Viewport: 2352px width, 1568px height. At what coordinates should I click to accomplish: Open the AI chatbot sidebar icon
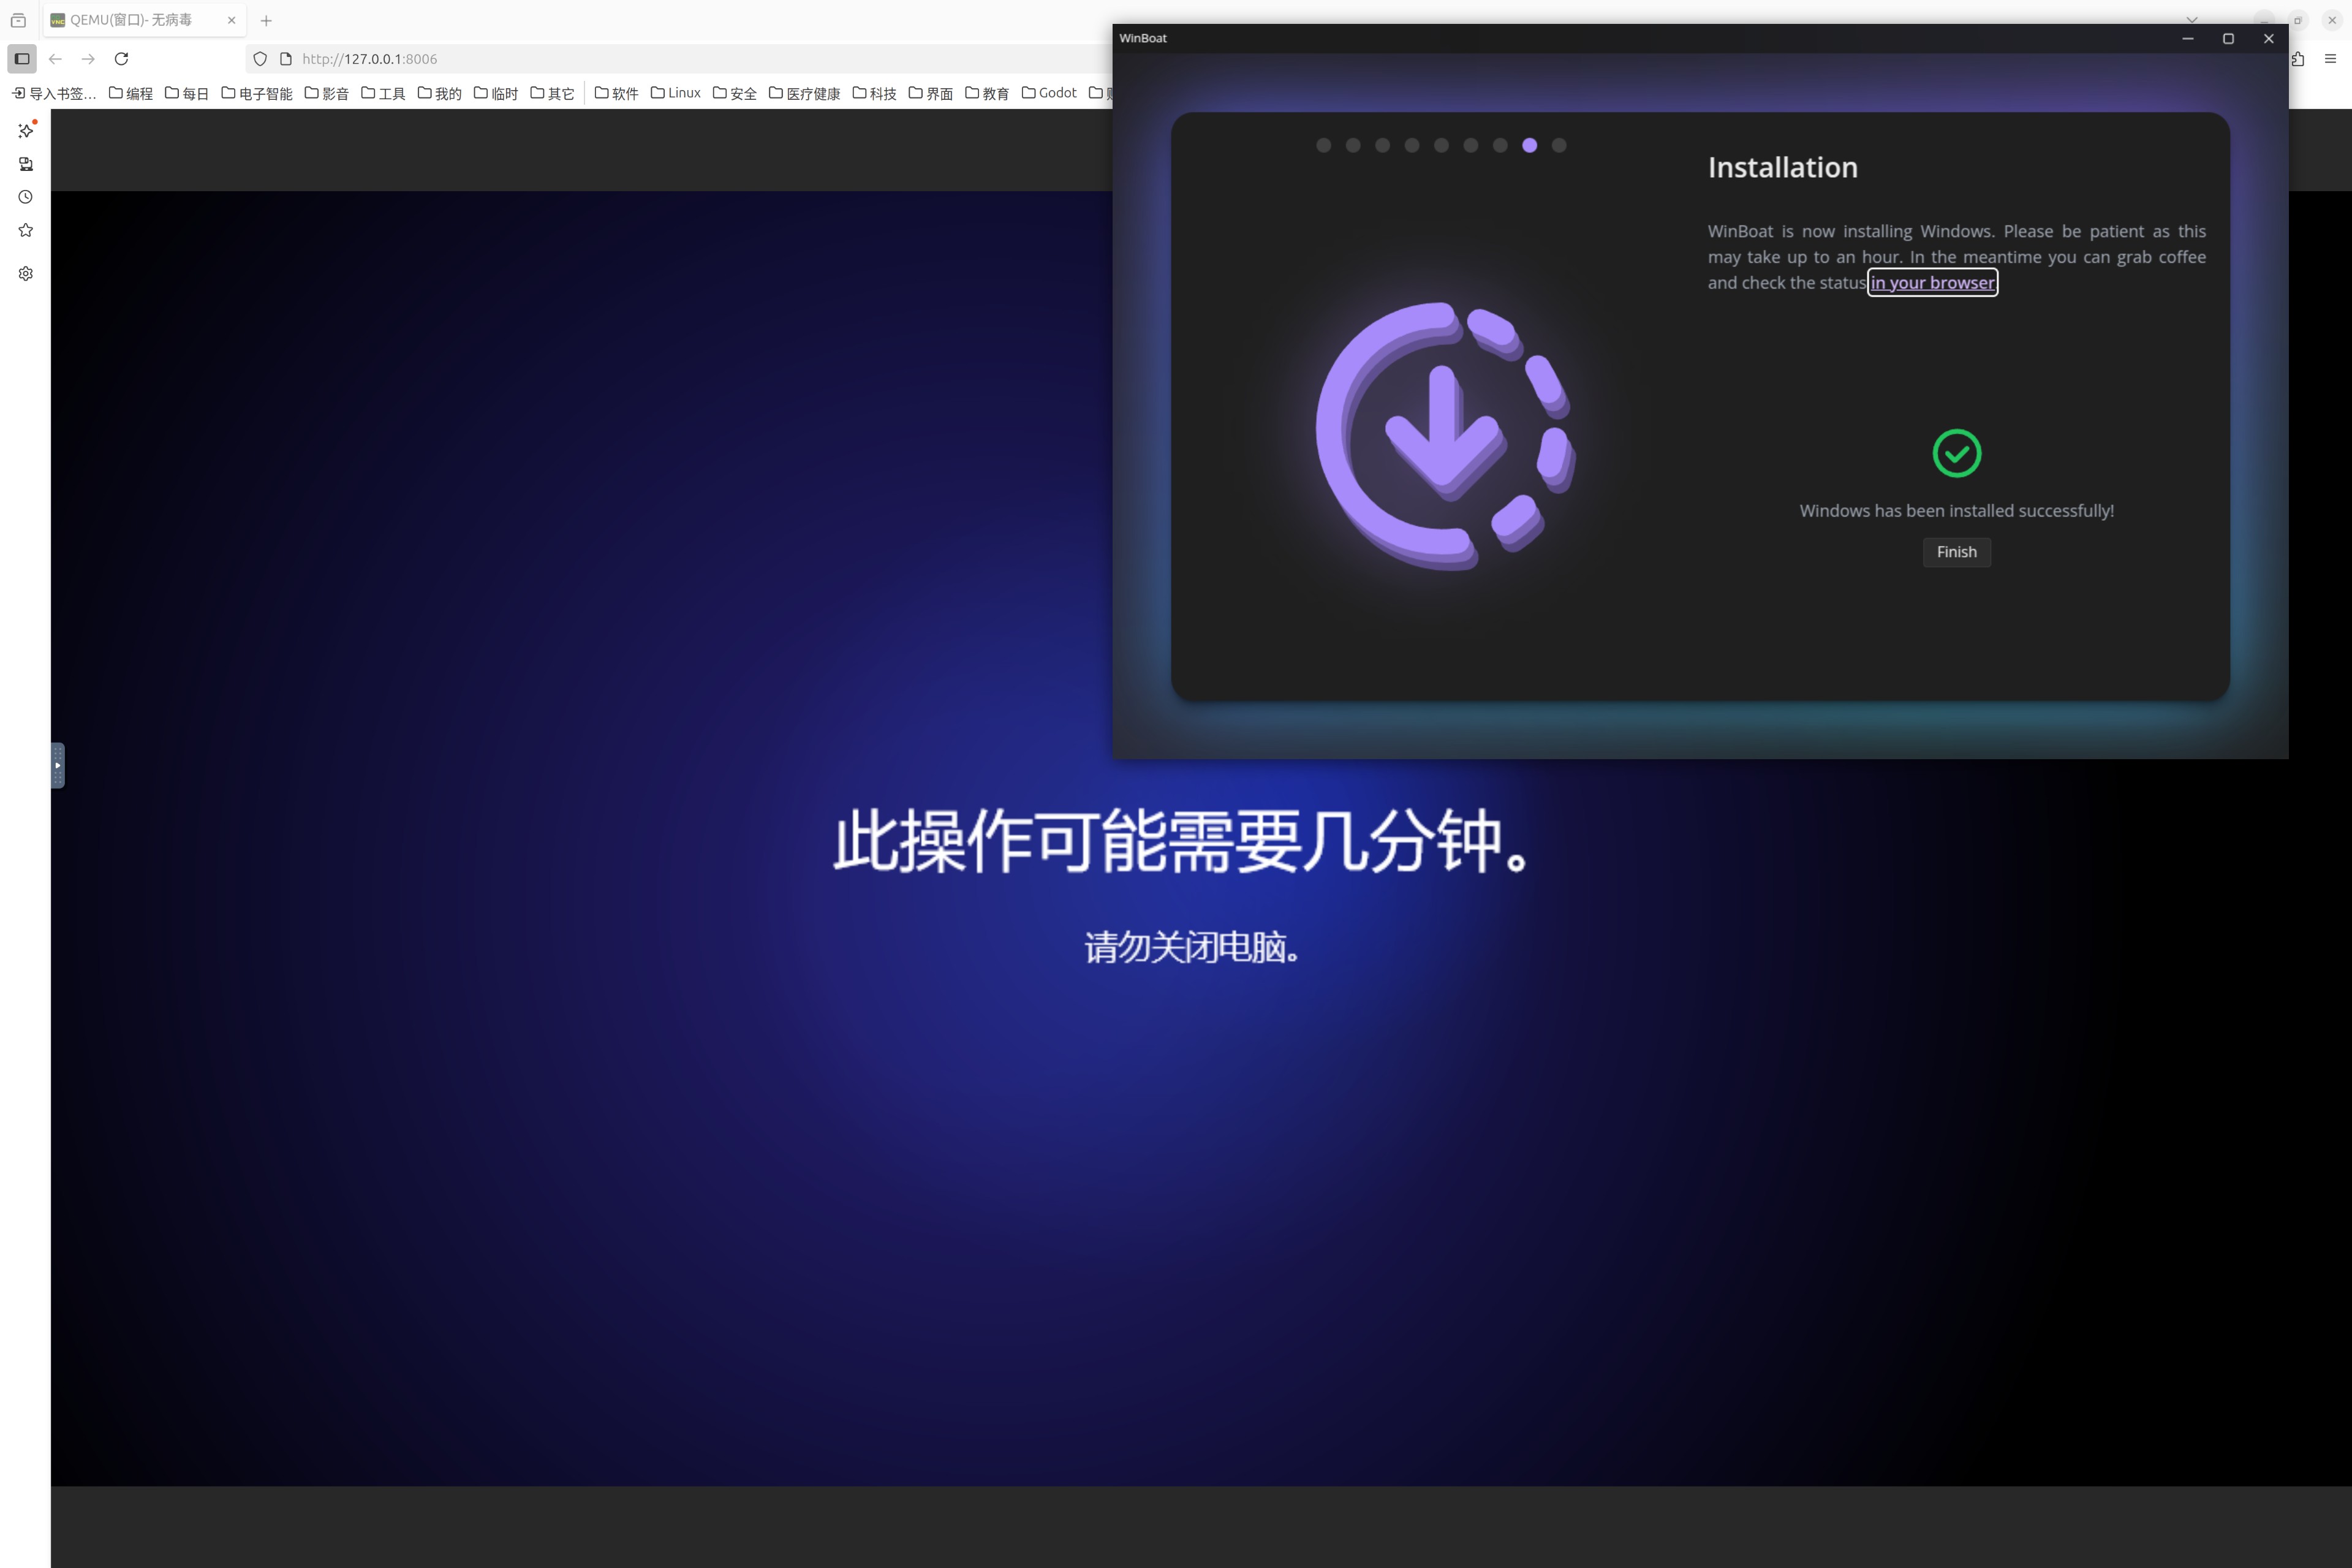point(26,131)
